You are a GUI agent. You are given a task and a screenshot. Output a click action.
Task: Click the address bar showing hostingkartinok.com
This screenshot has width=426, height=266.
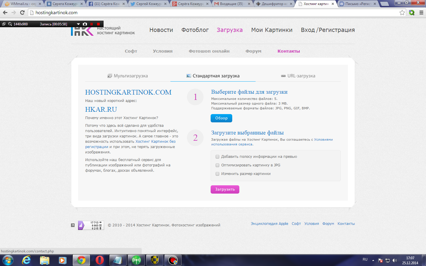217,12
